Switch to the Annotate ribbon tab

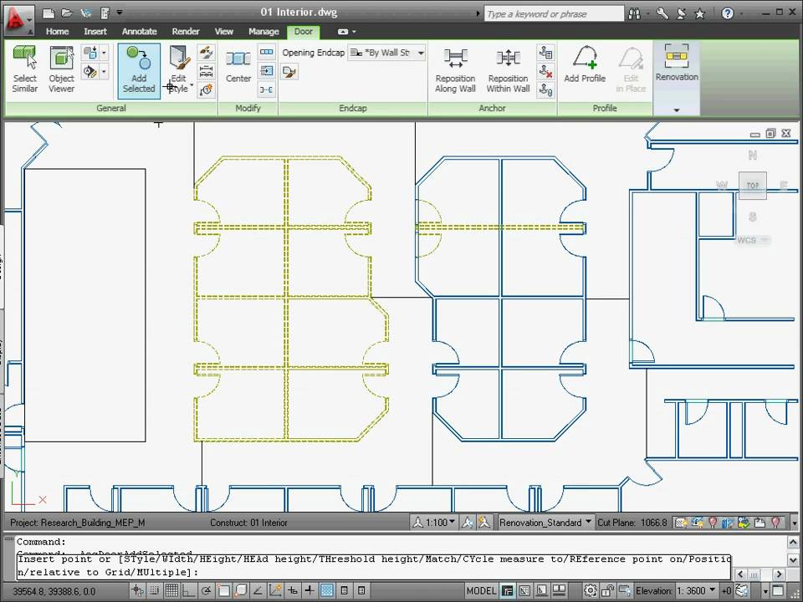139,31
